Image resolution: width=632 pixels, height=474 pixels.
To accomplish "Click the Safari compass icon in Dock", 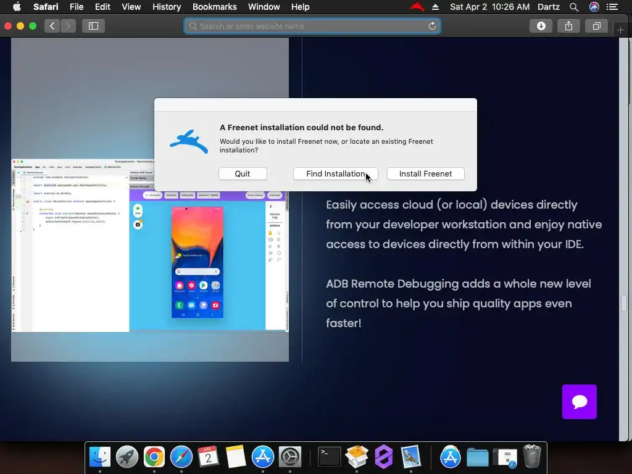I will tap(181, 457).
